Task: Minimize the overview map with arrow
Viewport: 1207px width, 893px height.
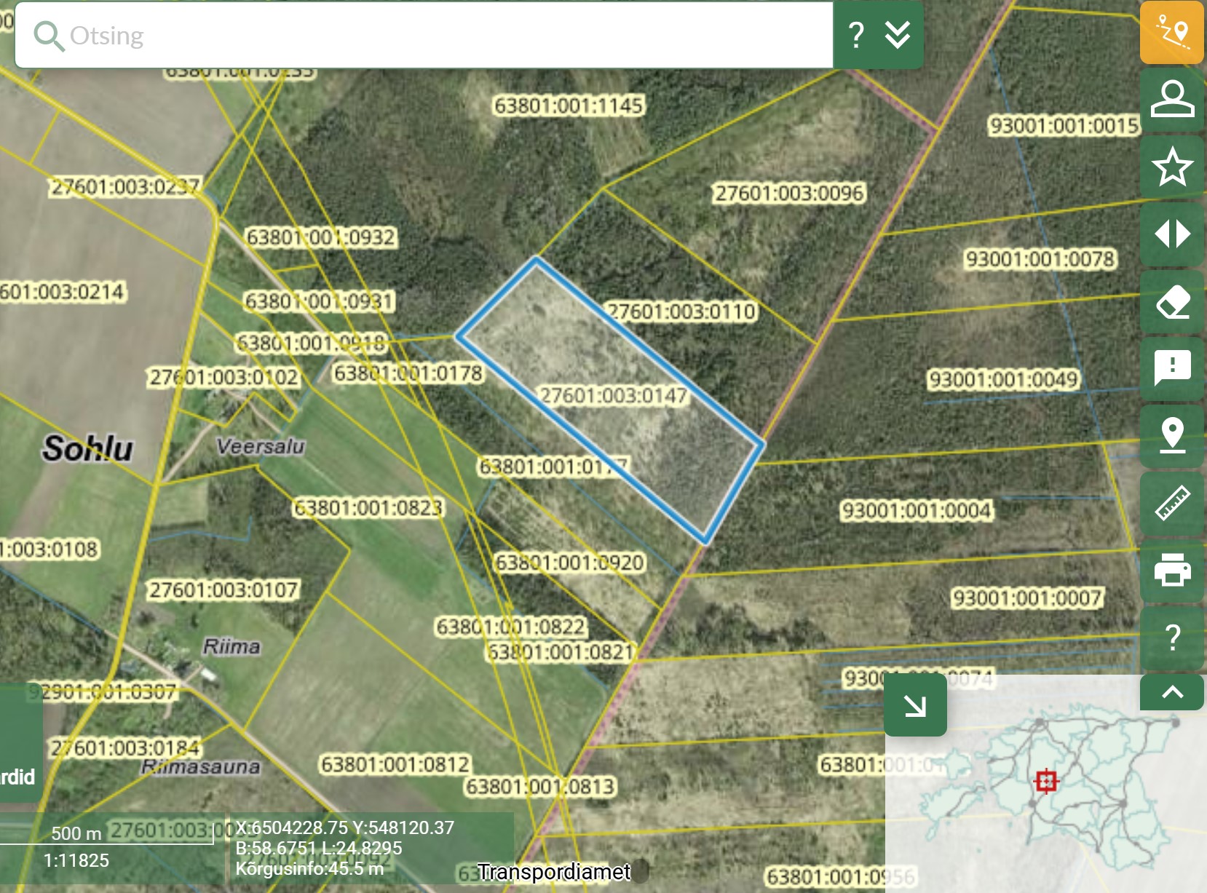Action: [915, 705]
